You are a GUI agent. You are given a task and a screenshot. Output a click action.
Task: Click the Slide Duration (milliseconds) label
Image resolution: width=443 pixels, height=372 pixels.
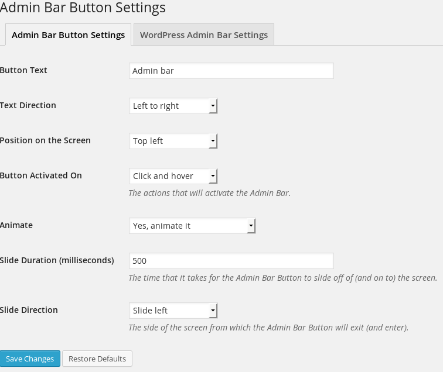[57, 260]
